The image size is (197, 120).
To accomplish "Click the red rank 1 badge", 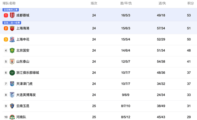I will click(x=6, y=15).
